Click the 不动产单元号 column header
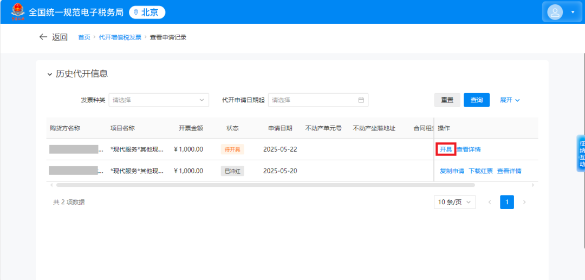Viewport: 585px width, 280px height. coord(323,128)
